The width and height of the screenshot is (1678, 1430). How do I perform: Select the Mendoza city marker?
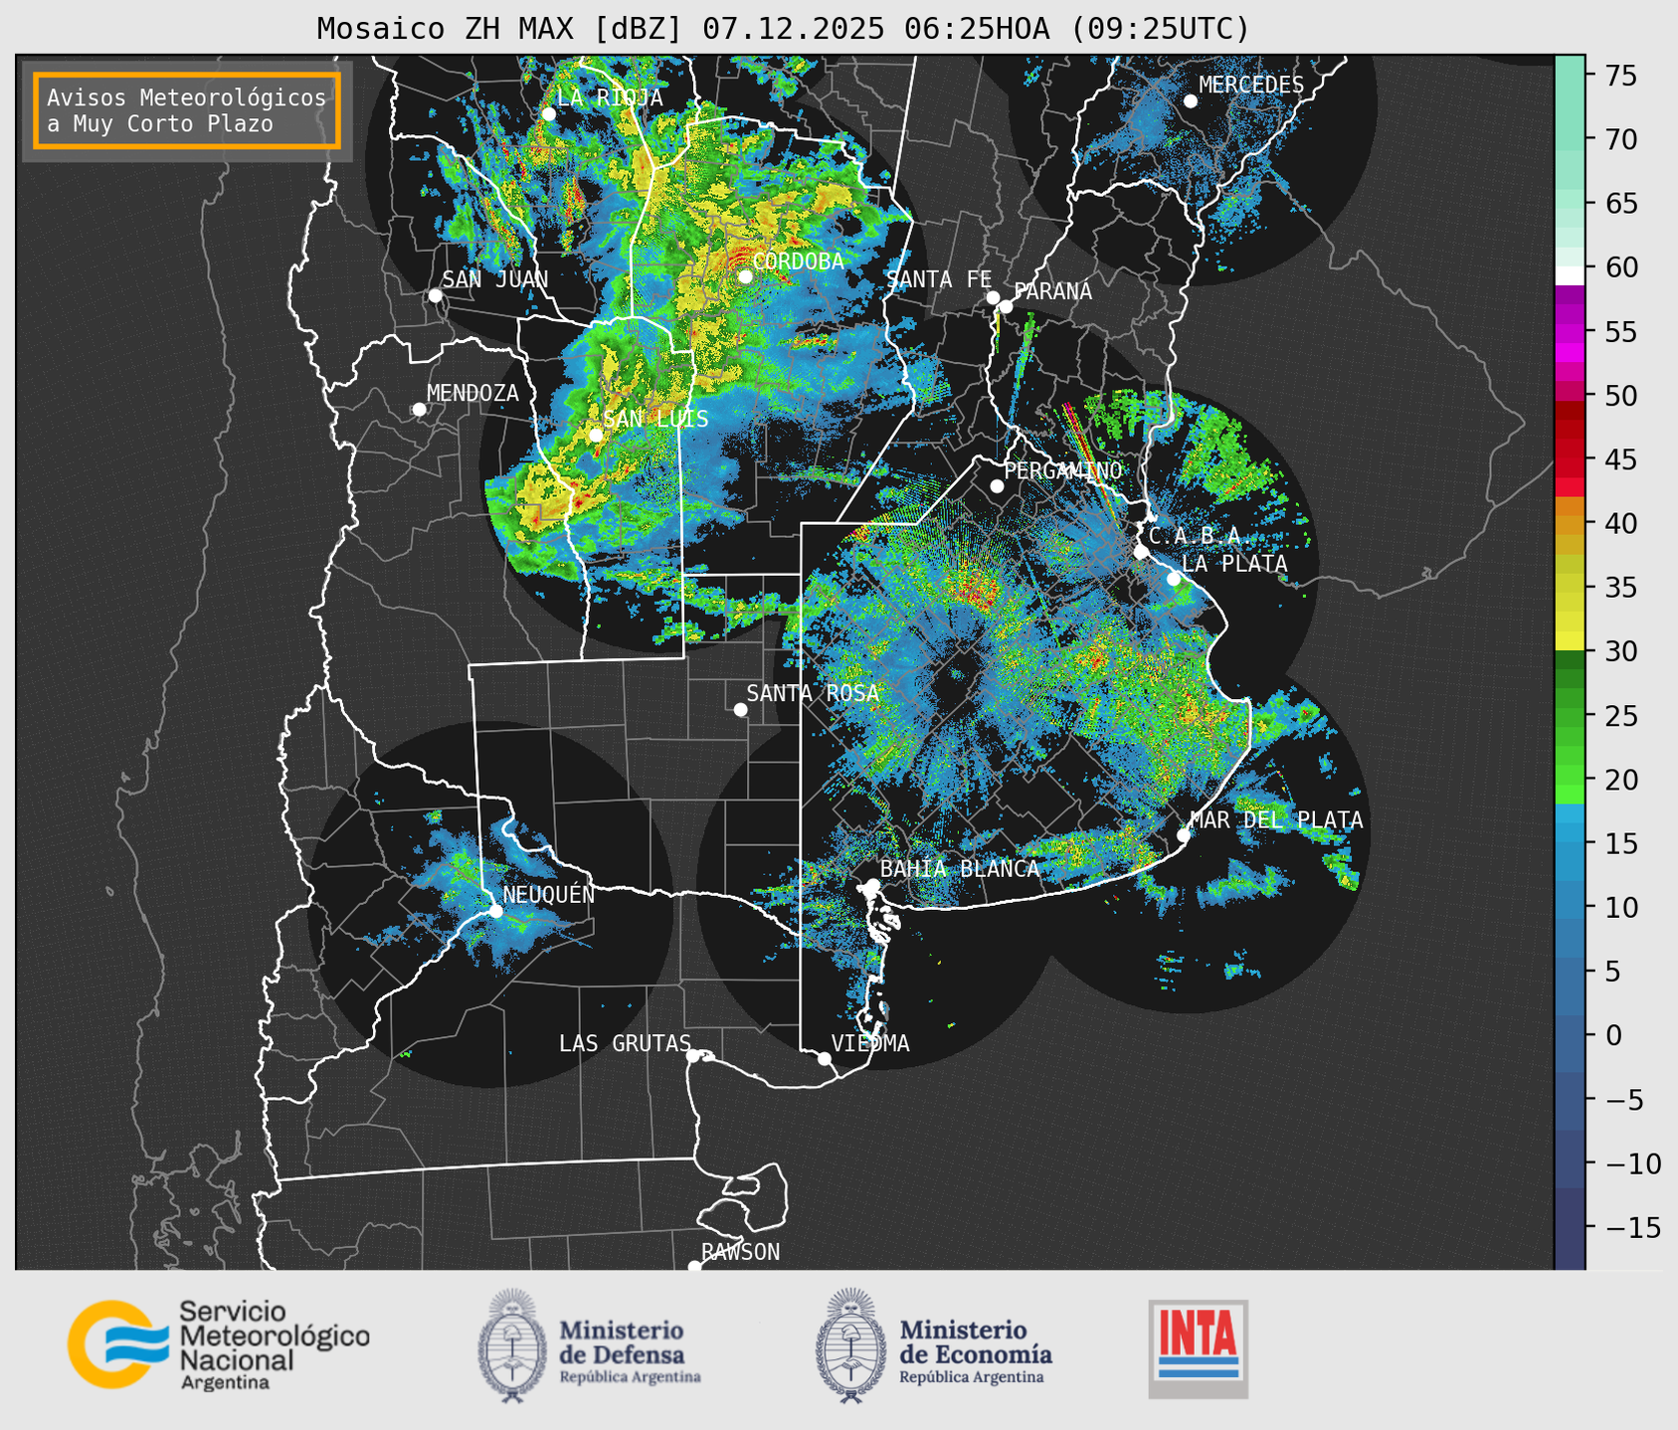[x=419, y=410]
